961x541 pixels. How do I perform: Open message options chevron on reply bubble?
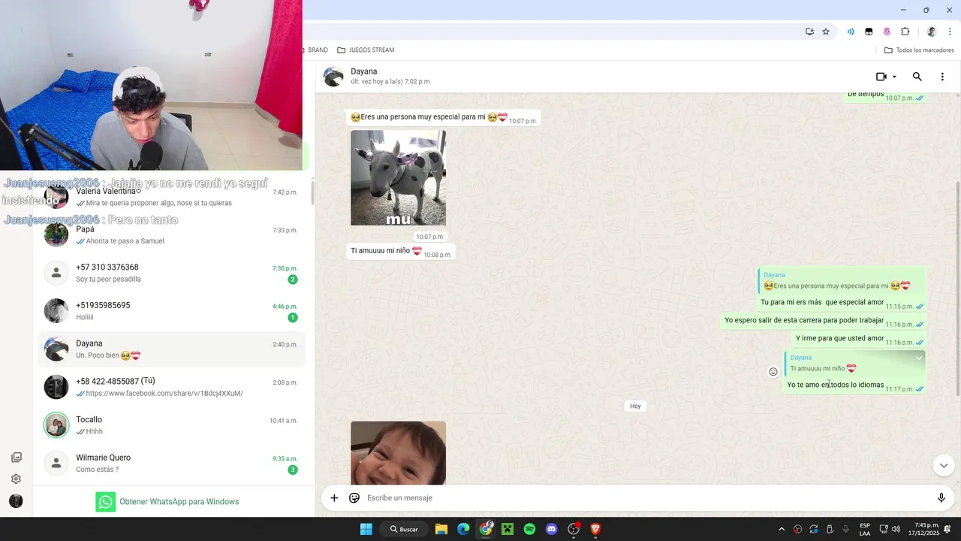[918, 358]
